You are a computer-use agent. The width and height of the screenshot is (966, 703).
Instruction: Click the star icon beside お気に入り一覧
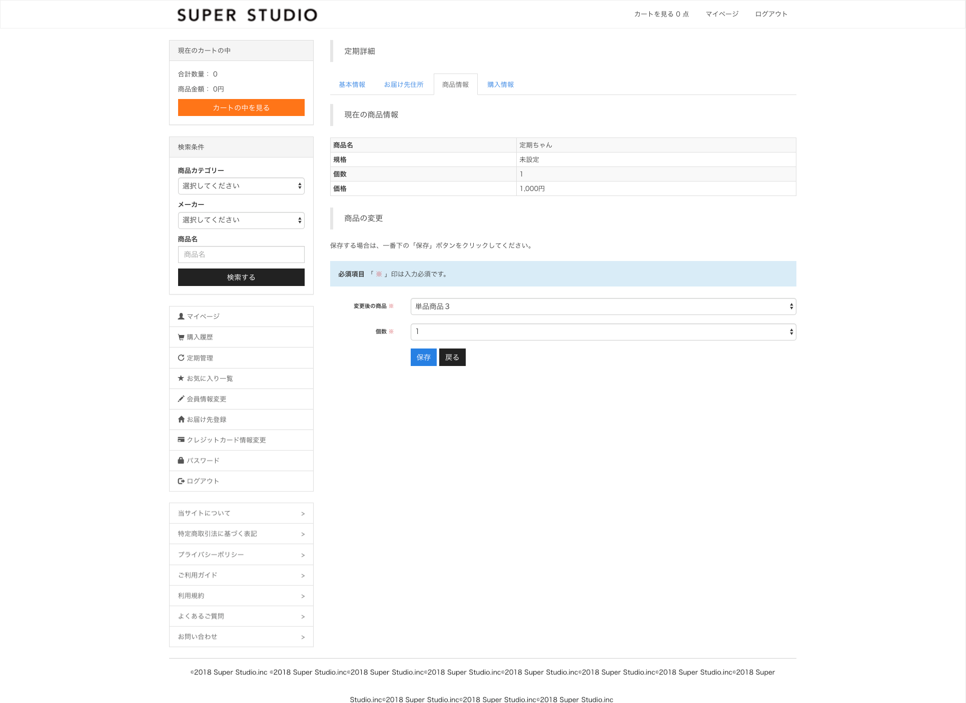click(181, 378)
